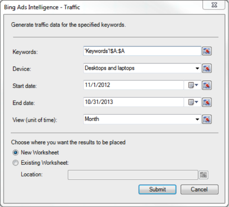Open the Start date calendar picker

point(193,85)
